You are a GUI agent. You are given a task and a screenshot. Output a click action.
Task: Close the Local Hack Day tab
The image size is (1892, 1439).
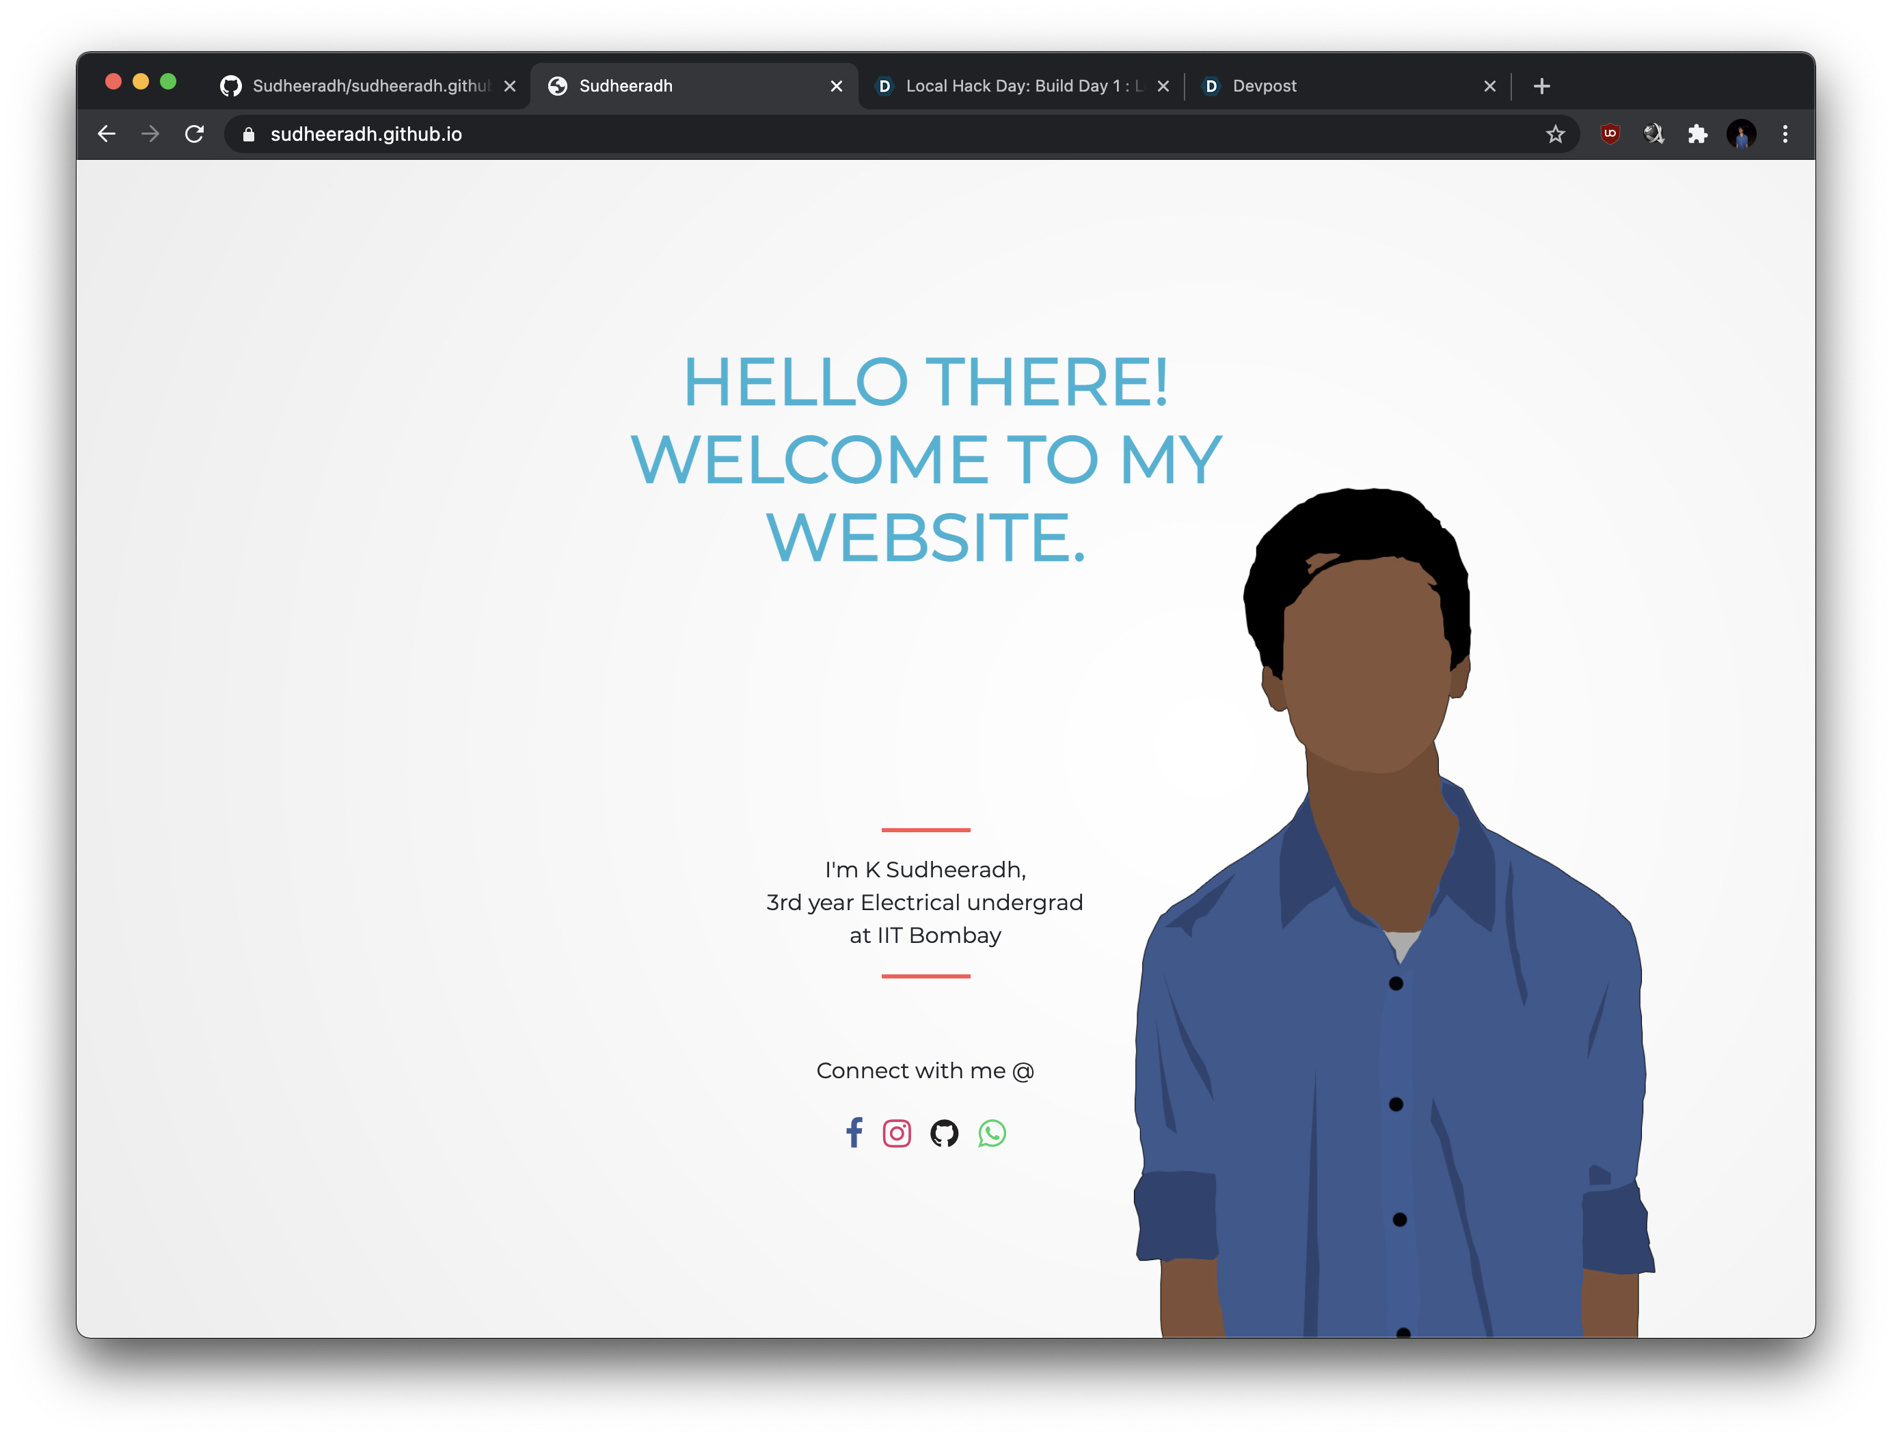click(x=1163, y=85)
